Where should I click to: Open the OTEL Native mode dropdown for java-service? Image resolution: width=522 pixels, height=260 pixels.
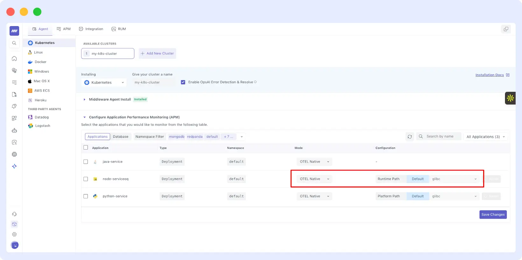click(x=314, y=162)
